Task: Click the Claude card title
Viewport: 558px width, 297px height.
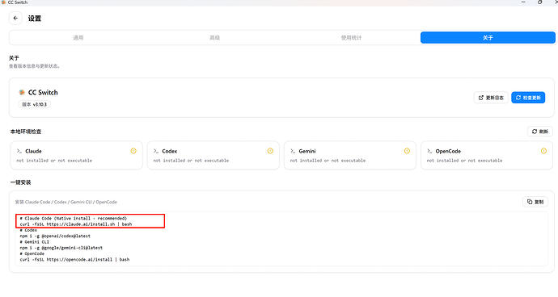Action: click(33, 151)
